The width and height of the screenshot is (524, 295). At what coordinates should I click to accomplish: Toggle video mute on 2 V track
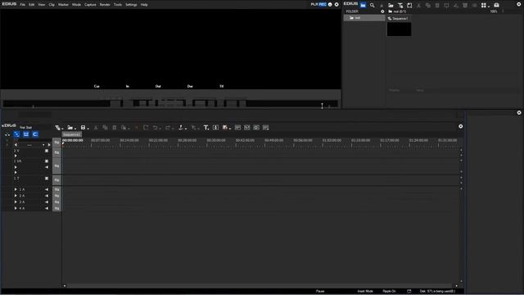tap(47, 151)
